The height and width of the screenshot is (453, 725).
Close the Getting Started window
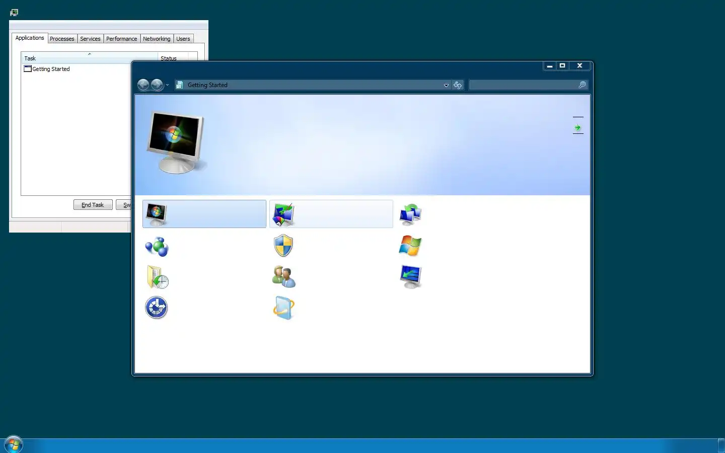tap(580, 66)
